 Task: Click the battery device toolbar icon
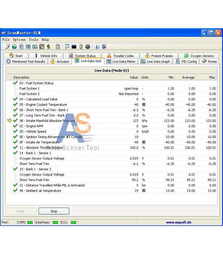(x=81, y=47)
